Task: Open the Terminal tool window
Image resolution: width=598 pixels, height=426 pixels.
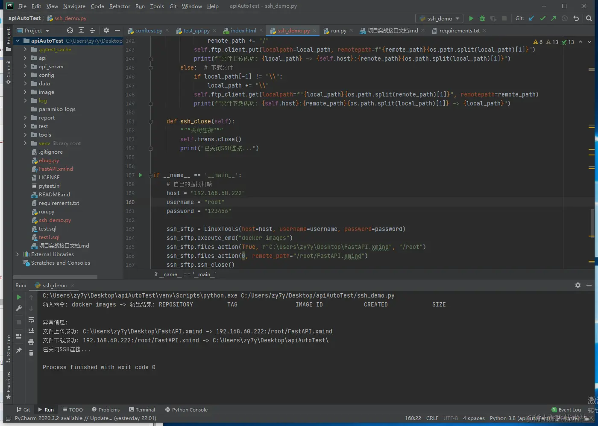Action: (142, 410)
